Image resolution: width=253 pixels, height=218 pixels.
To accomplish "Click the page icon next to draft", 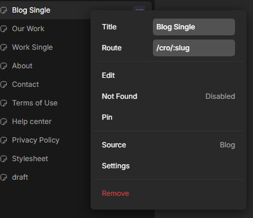I will (x=4, y=177).
